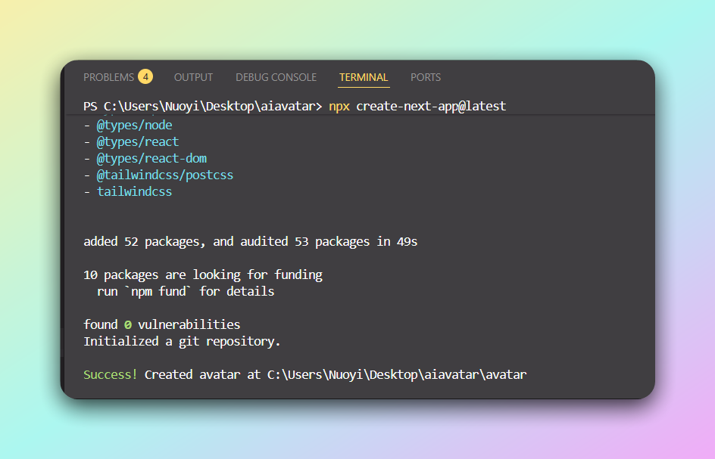The image size is (715, 459).
Task: Switch to the PROBLEMS tab
Action: (108, 77)
